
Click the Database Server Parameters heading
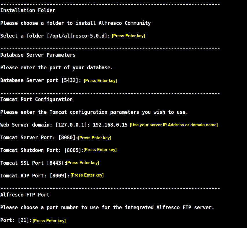coord(38,55)
